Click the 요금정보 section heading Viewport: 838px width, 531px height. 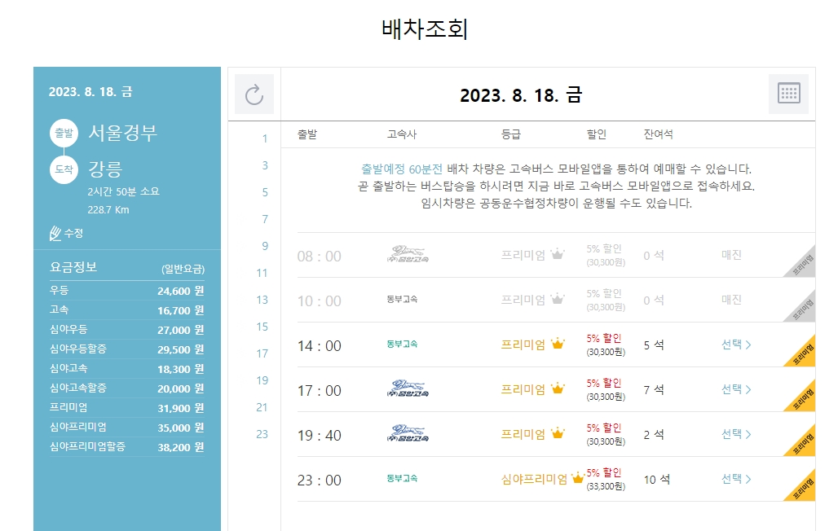click(x=73, y=267)
